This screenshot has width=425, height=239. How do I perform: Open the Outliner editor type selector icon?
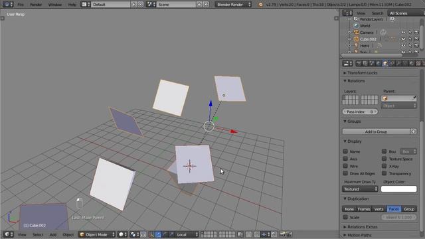(347, 13)
